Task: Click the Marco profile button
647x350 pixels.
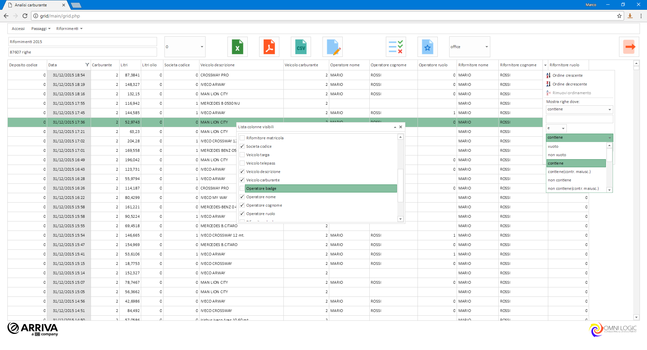Action: pyautogui.click(x=591, y=5)
